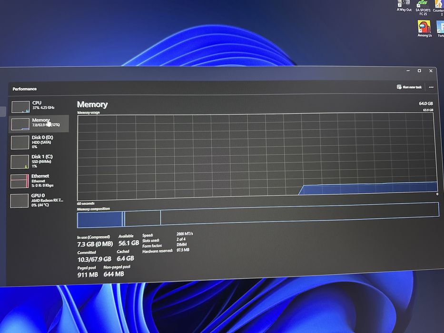Minimize the Task Manager window
The height and width of the screenshot is (333, 444).
point(408,71)
